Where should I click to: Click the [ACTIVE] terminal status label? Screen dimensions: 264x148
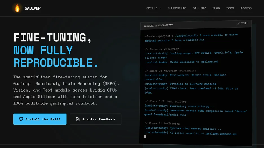(x=242, y=24)
